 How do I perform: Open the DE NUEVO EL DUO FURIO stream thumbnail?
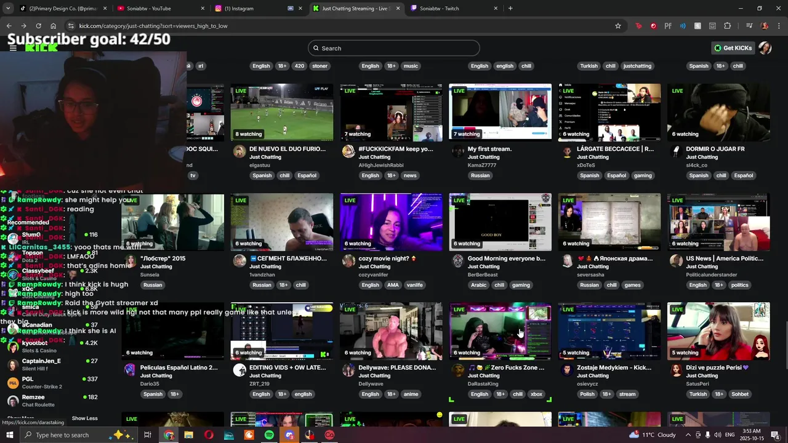click(x=282, y=112)
